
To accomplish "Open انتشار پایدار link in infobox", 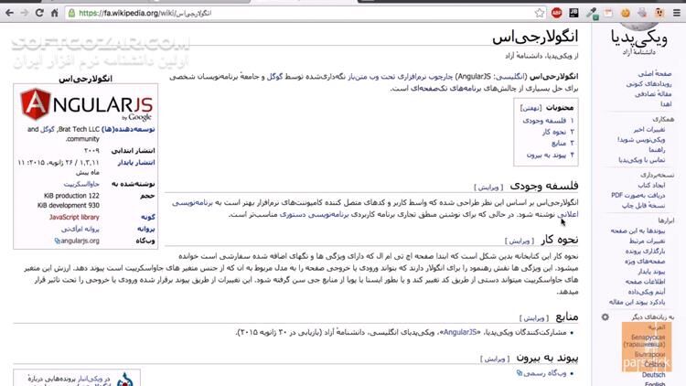I will click(x=135, y=163).
